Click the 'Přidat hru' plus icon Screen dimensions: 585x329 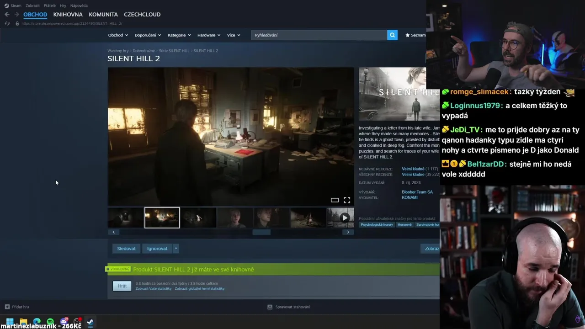coord(7,307)
